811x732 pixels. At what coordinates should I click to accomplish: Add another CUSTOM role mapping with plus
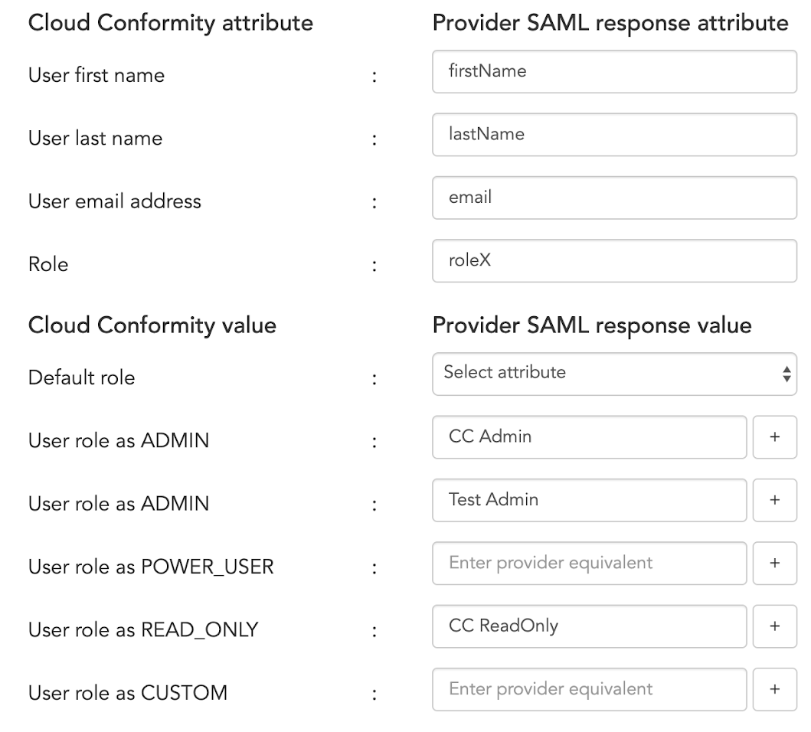(x=774, y=689)
